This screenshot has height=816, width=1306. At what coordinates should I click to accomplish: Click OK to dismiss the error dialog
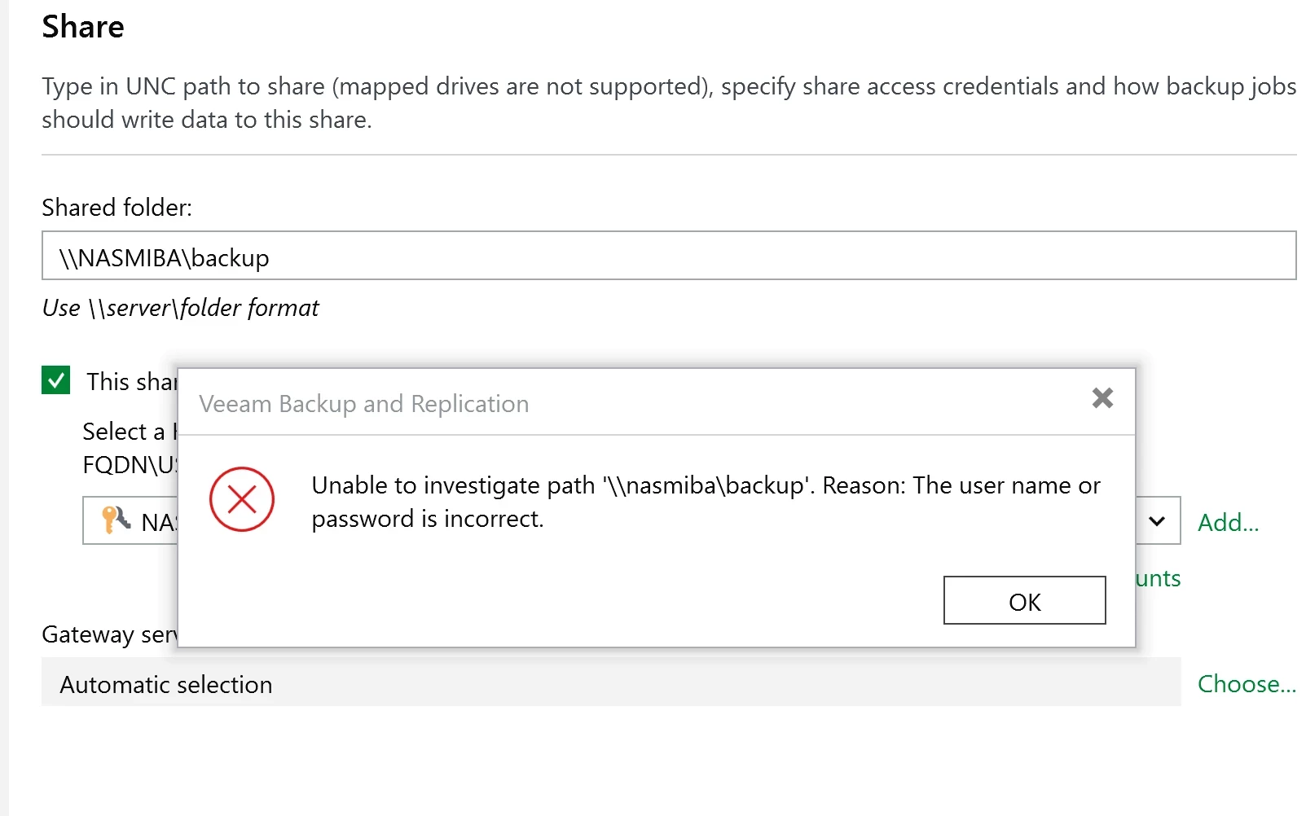coord(1024,601)
